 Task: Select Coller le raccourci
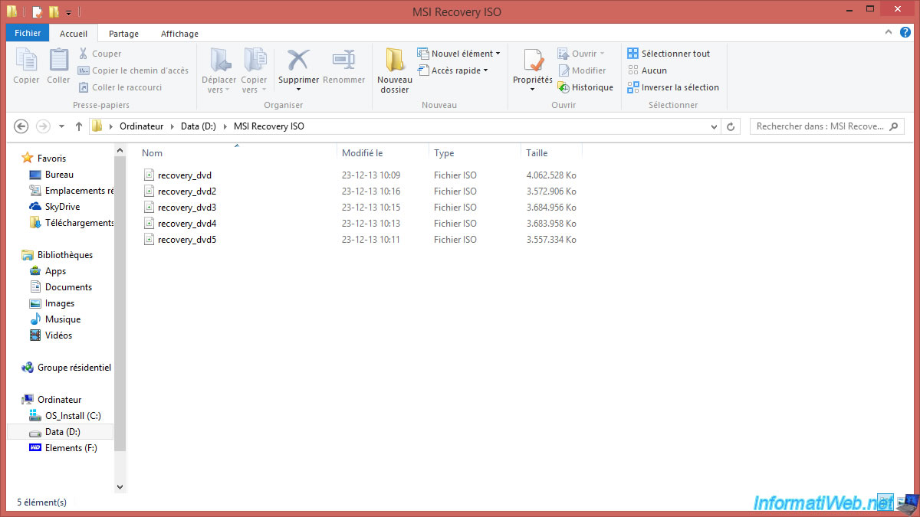pyautogui.click(x=120, y=87)
